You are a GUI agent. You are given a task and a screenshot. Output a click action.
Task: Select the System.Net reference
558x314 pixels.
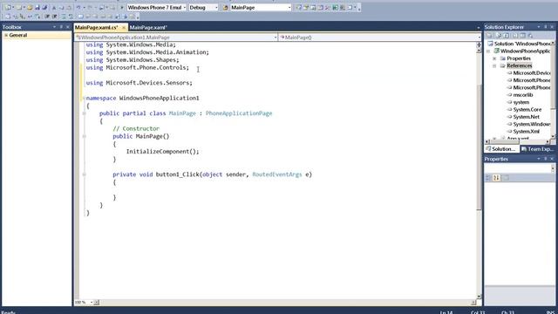(526, 117)
